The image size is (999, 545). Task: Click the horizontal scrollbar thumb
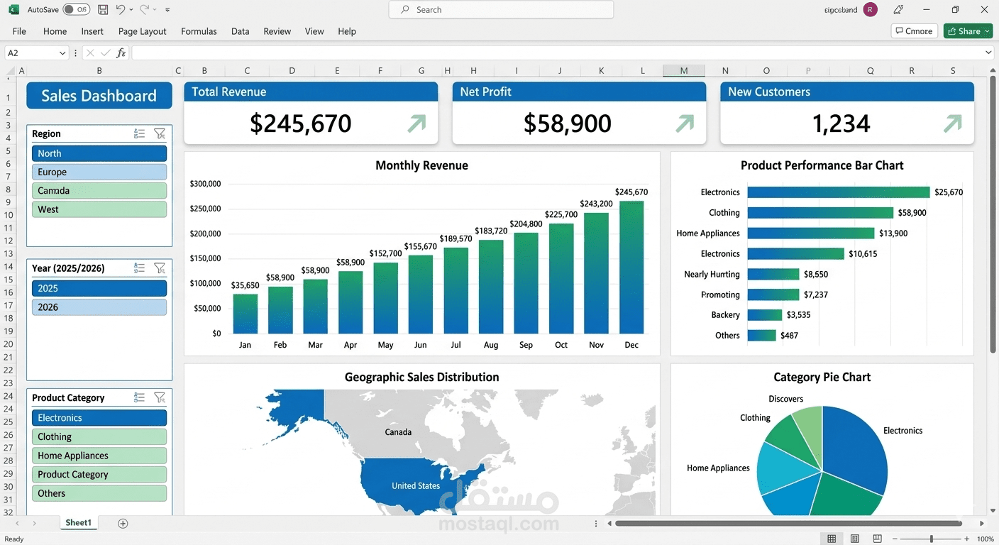[x=788, y=524]
